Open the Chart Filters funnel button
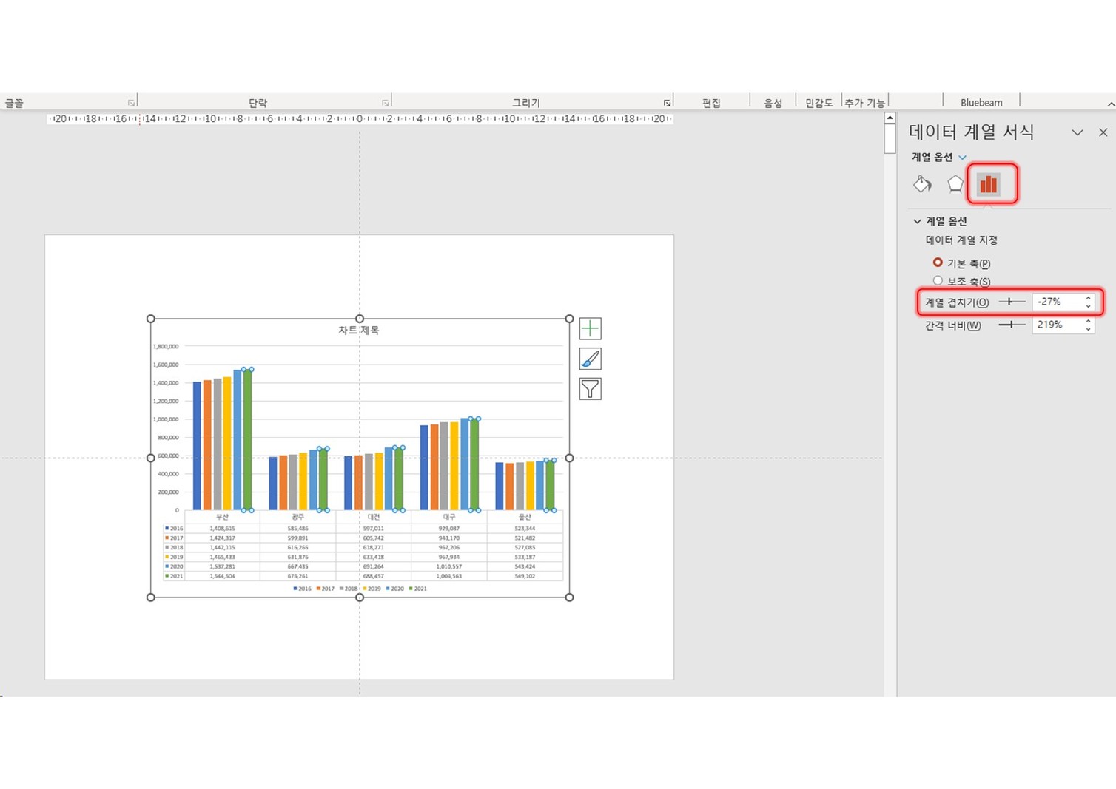 coord(590,389)
